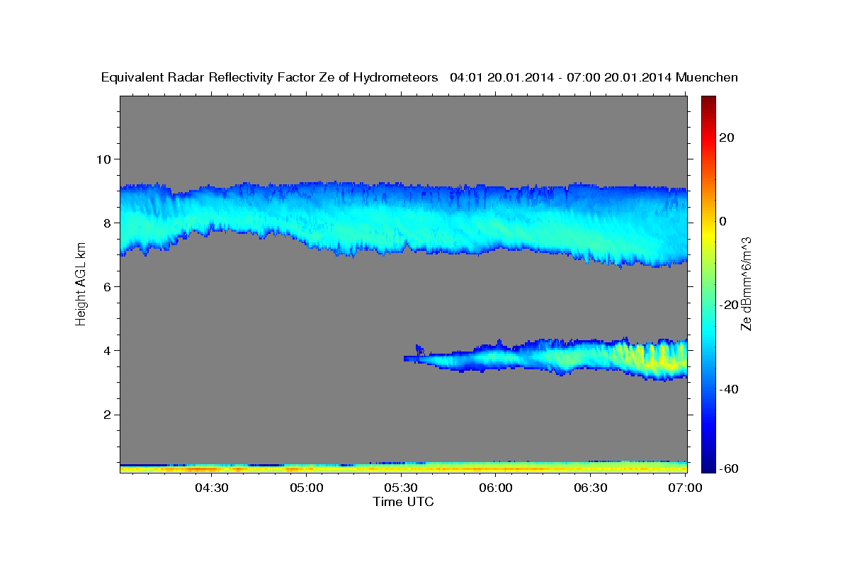
Task: Click the dark blue bottom of the colorbar
Action: [x=708, y=464]
